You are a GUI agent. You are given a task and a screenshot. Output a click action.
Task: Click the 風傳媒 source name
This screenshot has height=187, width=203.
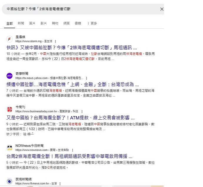[20, 37]
